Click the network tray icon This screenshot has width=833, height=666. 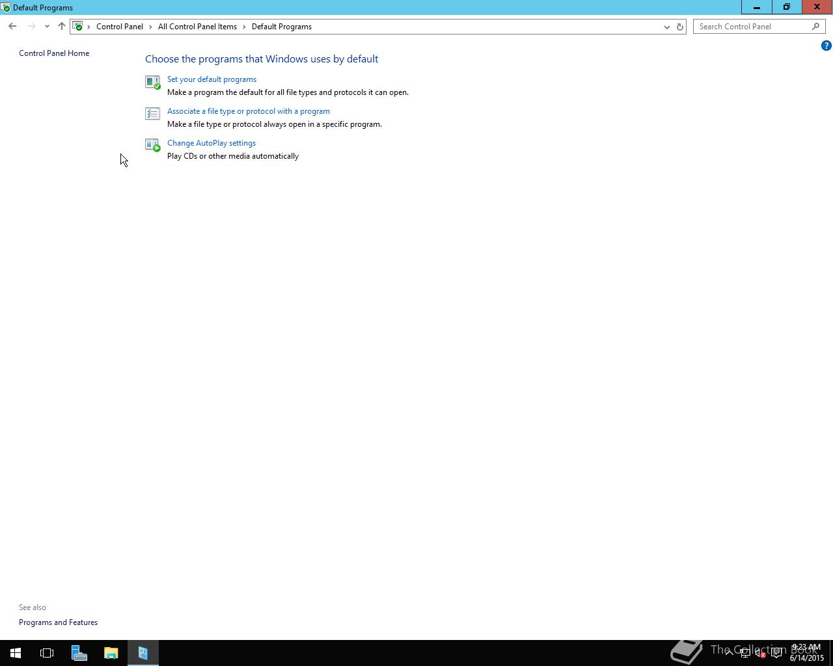coord(744,653)
